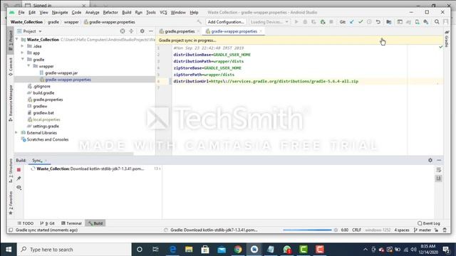The height and width of the screenshot is (256, 456).
Task: Open Build panel settings gear
Action: (x=430, y=160)
